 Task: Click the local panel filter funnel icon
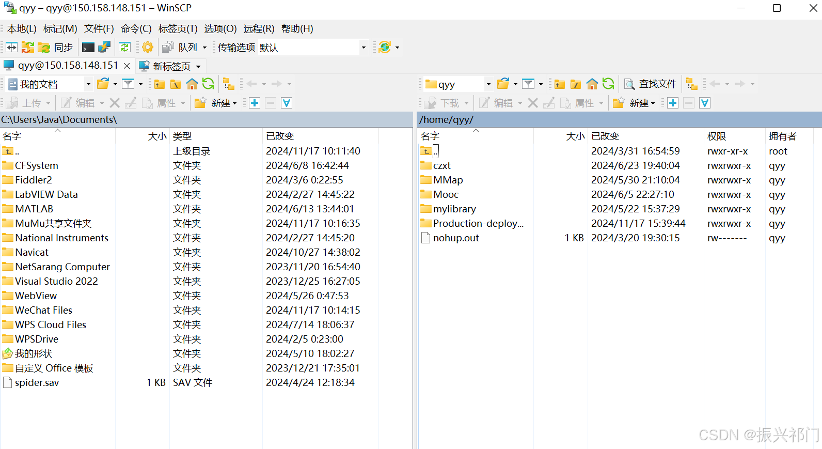click(128, 84)
